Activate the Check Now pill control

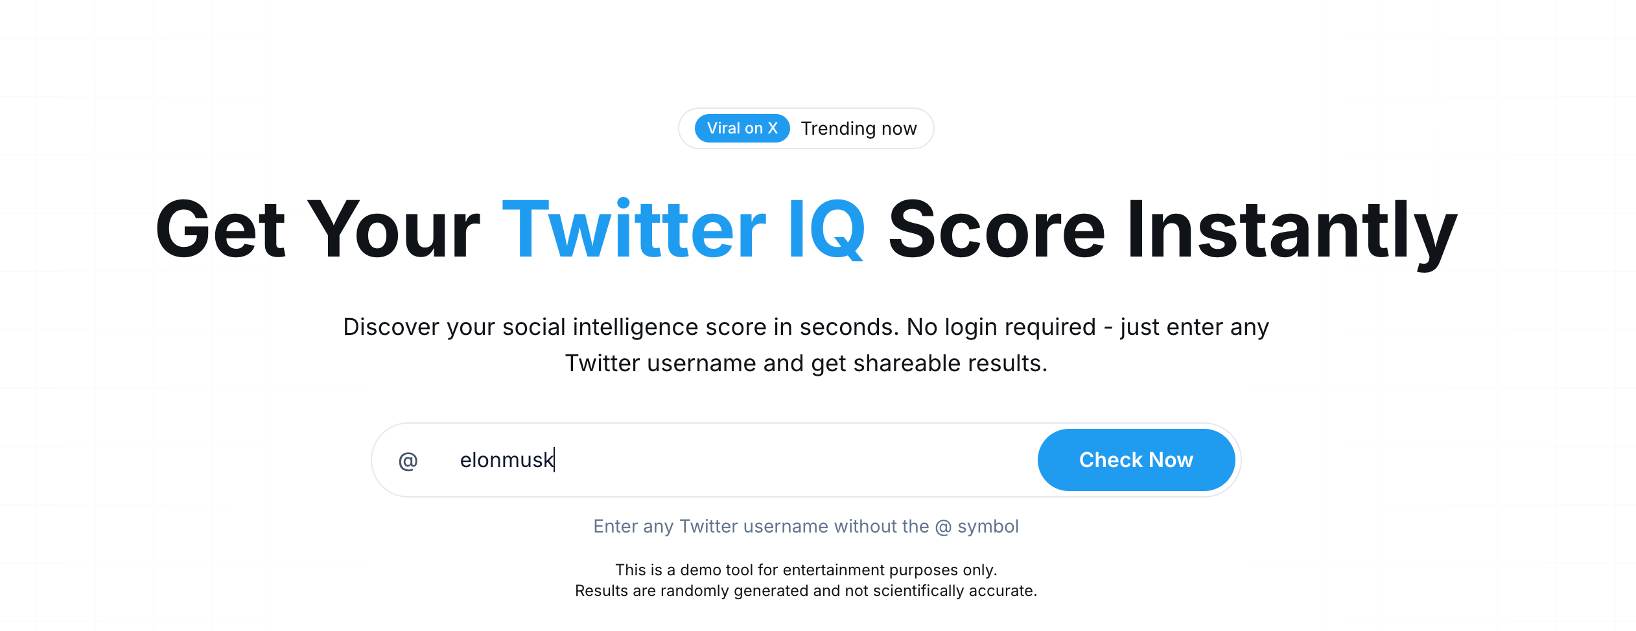pyautogui.click(x=1136, y=459)
